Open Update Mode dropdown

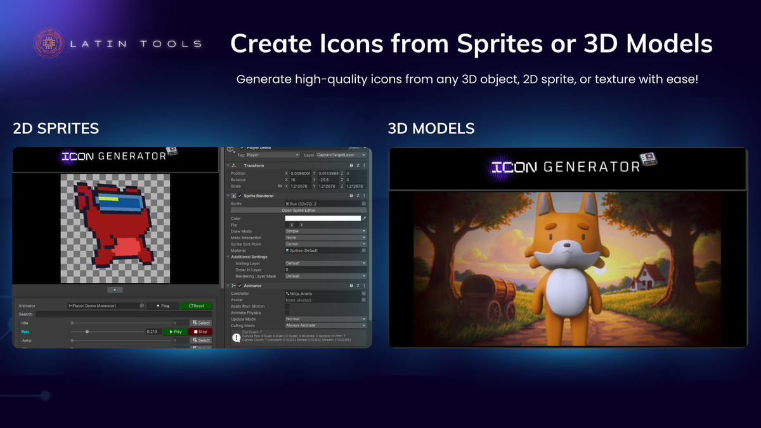[326, 319]
